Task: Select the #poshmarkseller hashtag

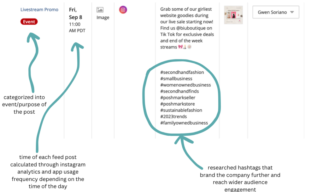Action: coord(178,98)
